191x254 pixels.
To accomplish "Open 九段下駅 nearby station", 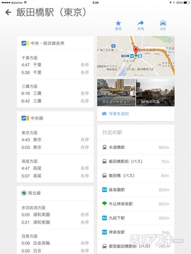I will (x=136, y=218).
